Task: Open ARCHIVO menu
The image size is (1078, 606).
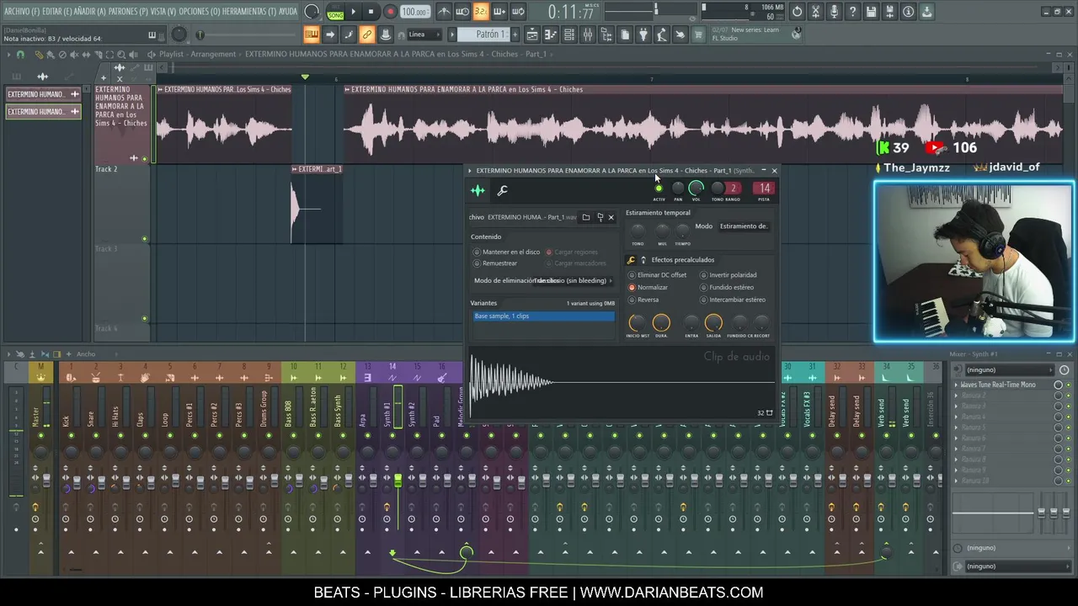Action: [21, 12]
